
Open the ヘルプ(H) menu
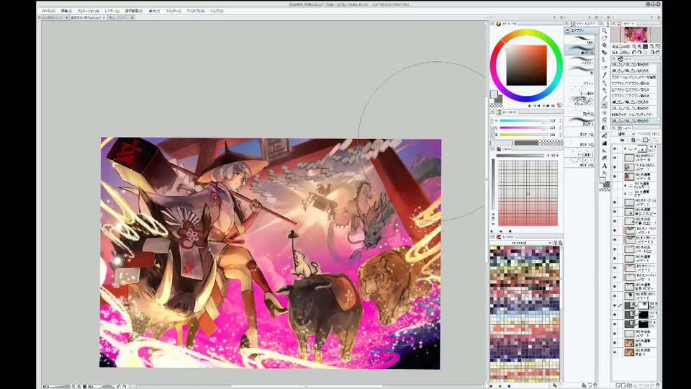click(217, 11)
